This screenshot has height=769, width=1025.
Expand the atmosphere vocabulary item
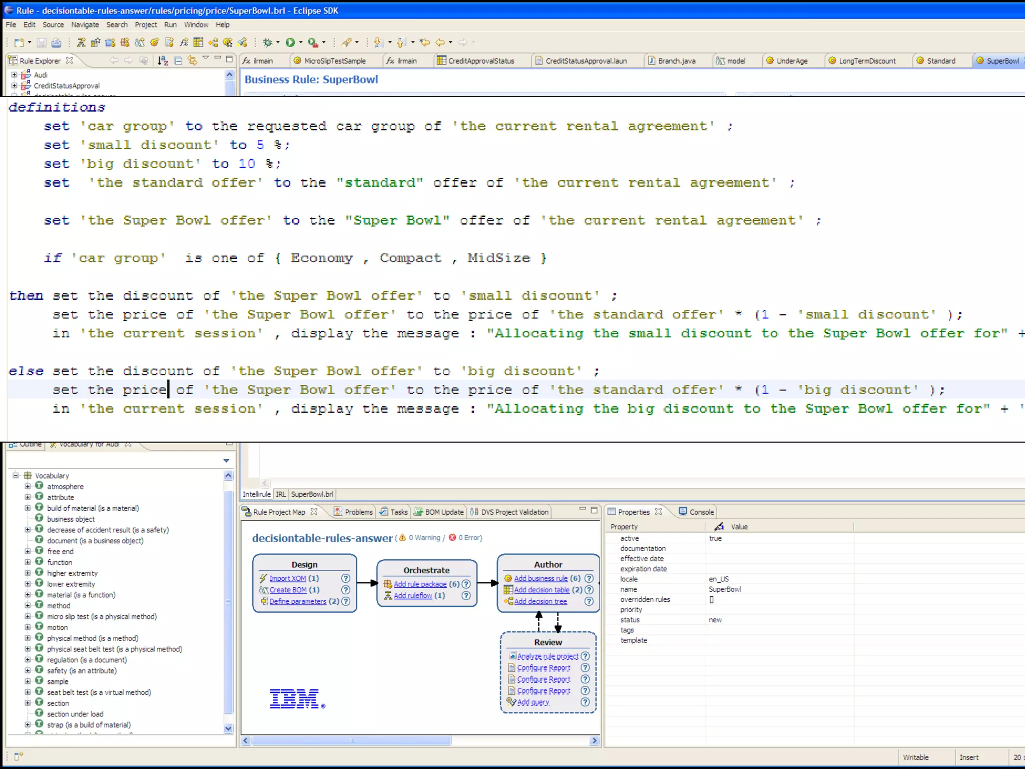tap(28, 486)
